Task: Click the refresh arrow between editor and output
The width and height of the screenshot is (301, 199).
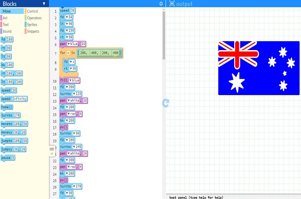Action: point(165,103)
